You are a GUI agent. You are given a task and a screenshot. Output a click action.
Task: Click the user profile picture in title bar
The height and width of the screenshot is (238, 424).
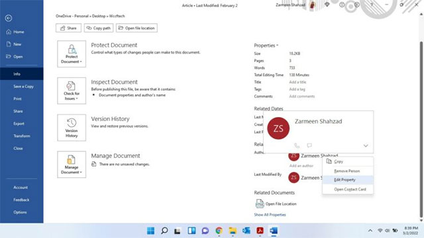tap(312, 5)
